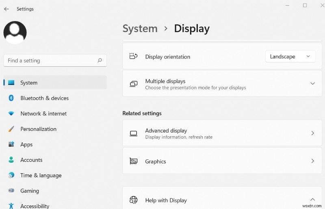Click the Help with Display globe icon
Screen dimensions: 325x209
pos(133,200)
